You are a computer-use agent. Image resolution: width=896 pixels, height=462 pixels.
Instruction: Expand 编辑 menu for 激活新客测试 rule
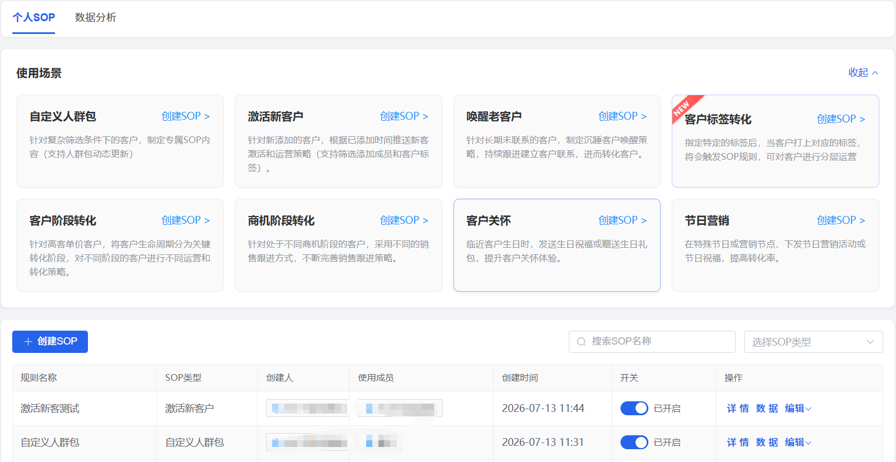[798, 409]
